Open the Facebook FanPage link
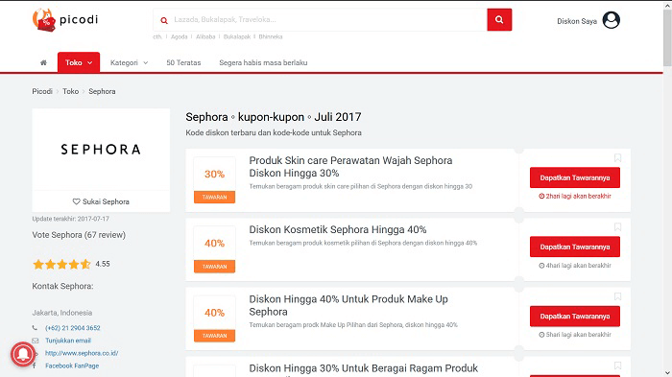This screenshot has width=672, height=377. click(72, 365)
